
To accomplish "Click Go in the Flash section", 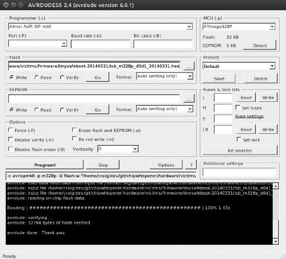I will click(x=97, y=77).
